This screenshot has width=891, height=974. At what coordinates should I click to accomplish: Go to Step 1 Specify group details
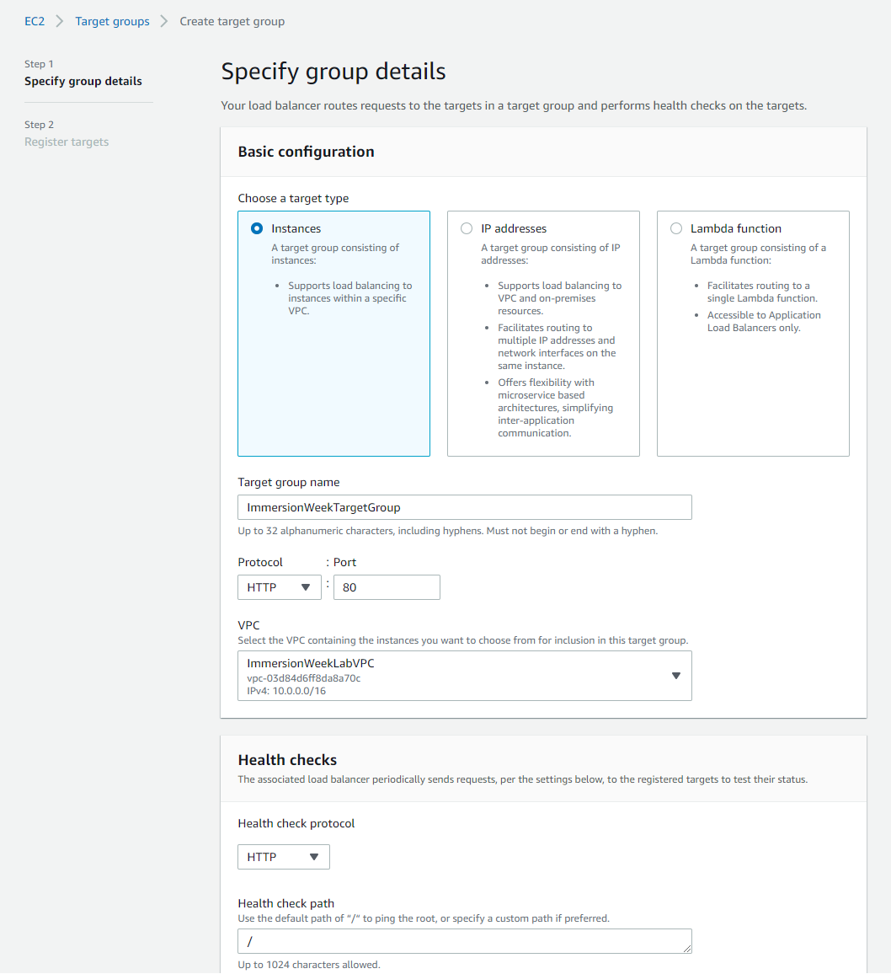point(83,82)
